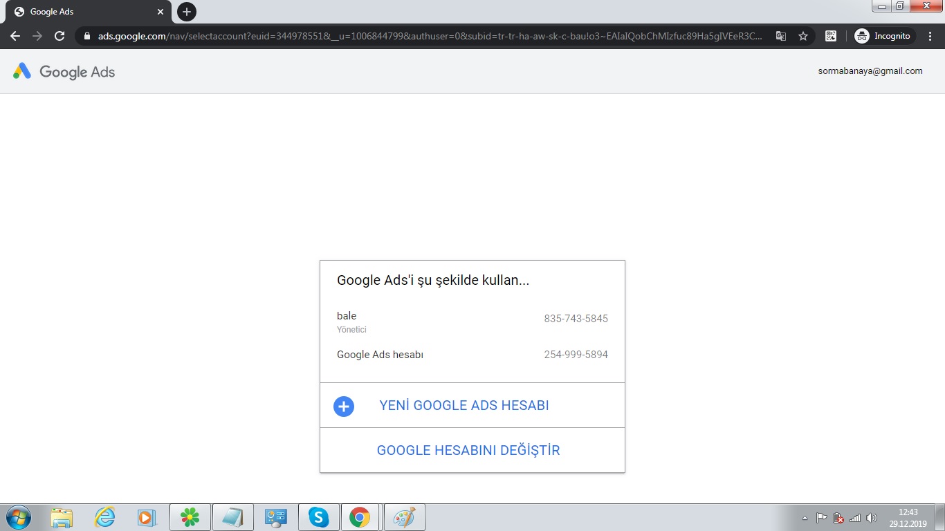Select the bale Yönetici account
Screen dimensions: 945x531
(472, 322)
